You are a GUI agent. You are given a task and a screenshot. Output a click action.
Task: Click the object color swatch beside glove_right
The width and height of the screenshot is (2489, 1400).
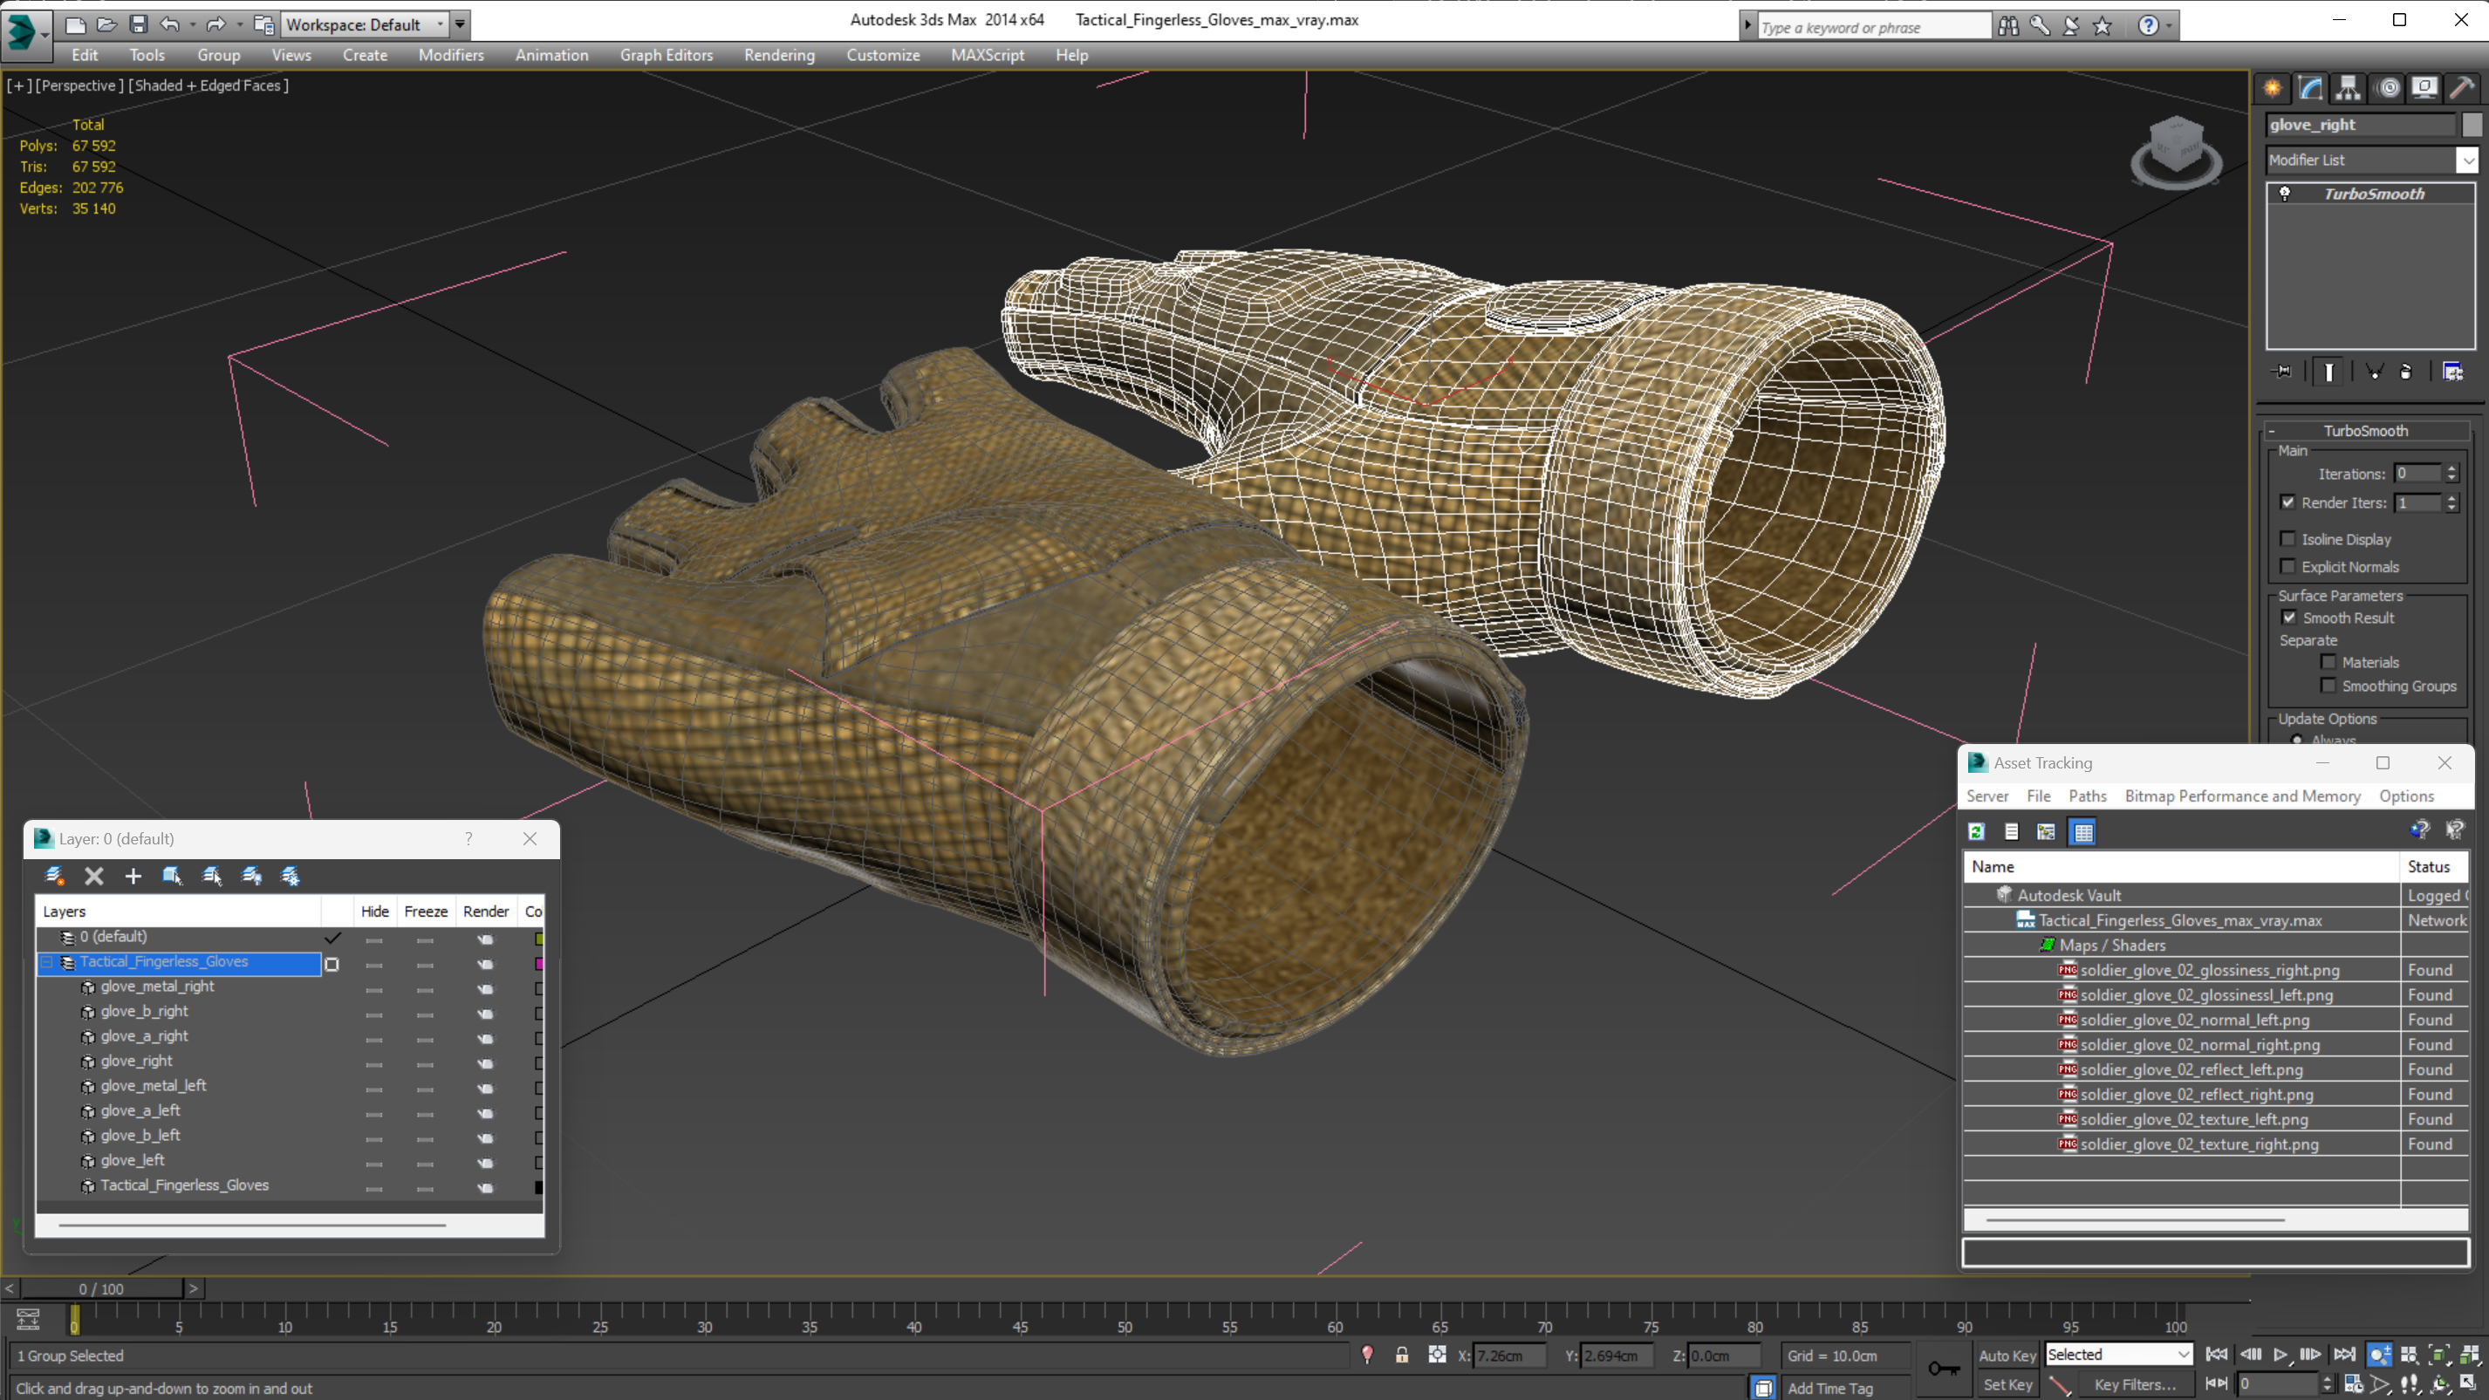click(x=2471, y=125)
